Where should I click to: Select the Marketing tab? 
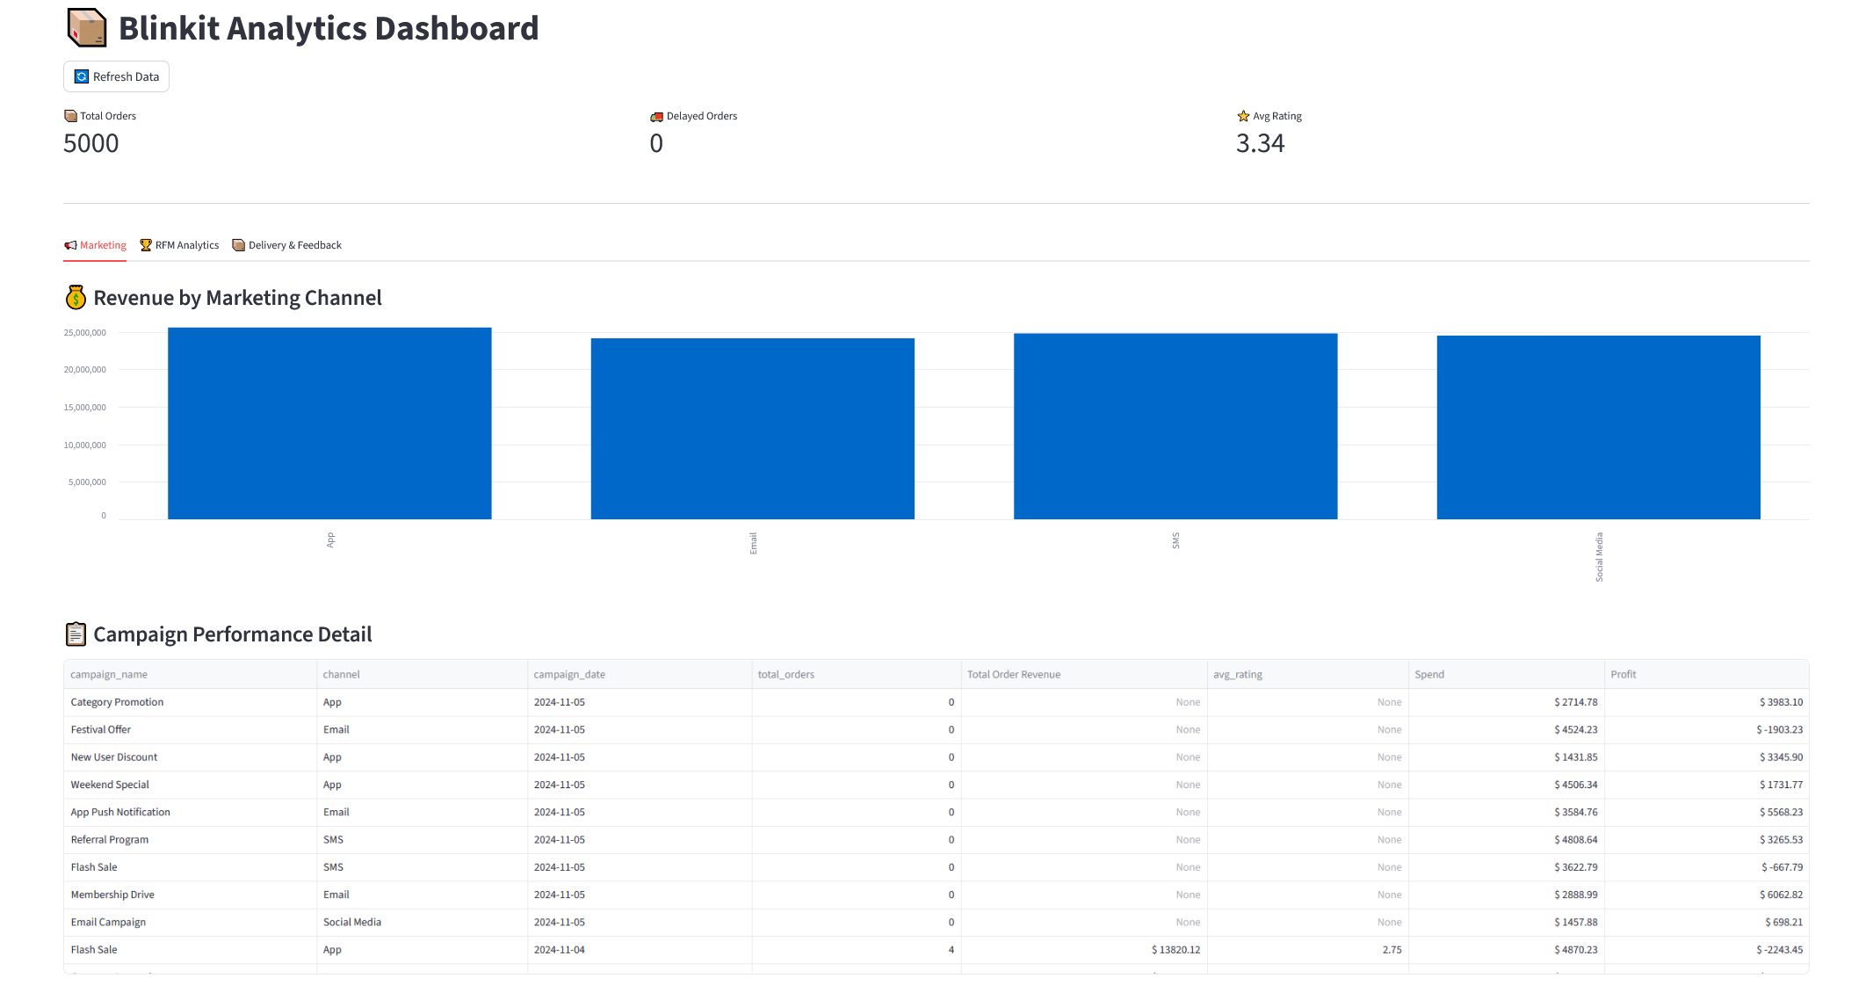pos(103,245)
